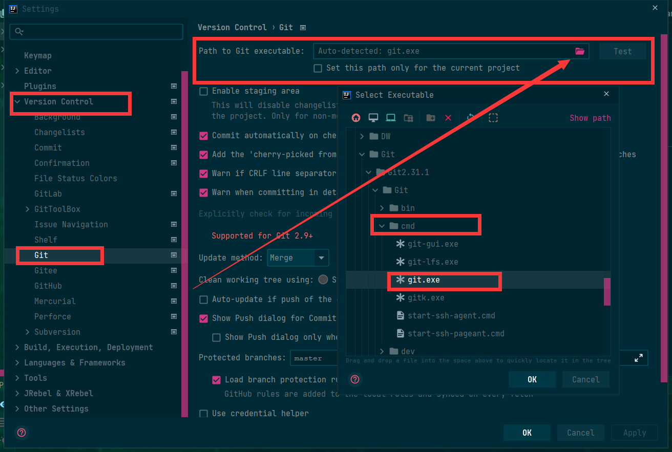672x452 pixels.
Task: Open folder browse icon in Git path field
Action: coord(580,51)
